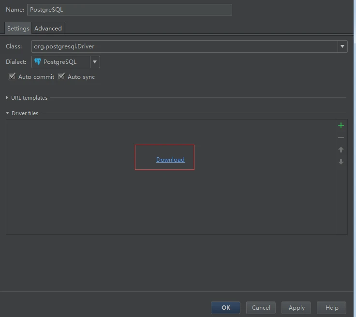Click the Name input field
Screen dimensions: 356x317
pos(130,10)
